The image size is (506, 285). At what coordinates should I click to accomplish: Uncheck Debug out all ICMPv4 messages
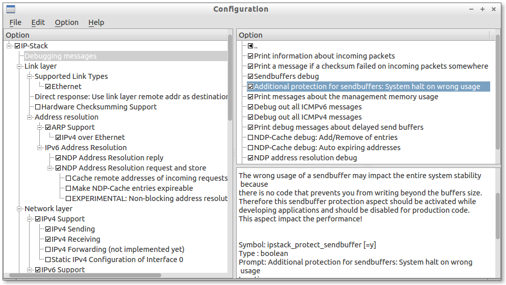[250, 117]
